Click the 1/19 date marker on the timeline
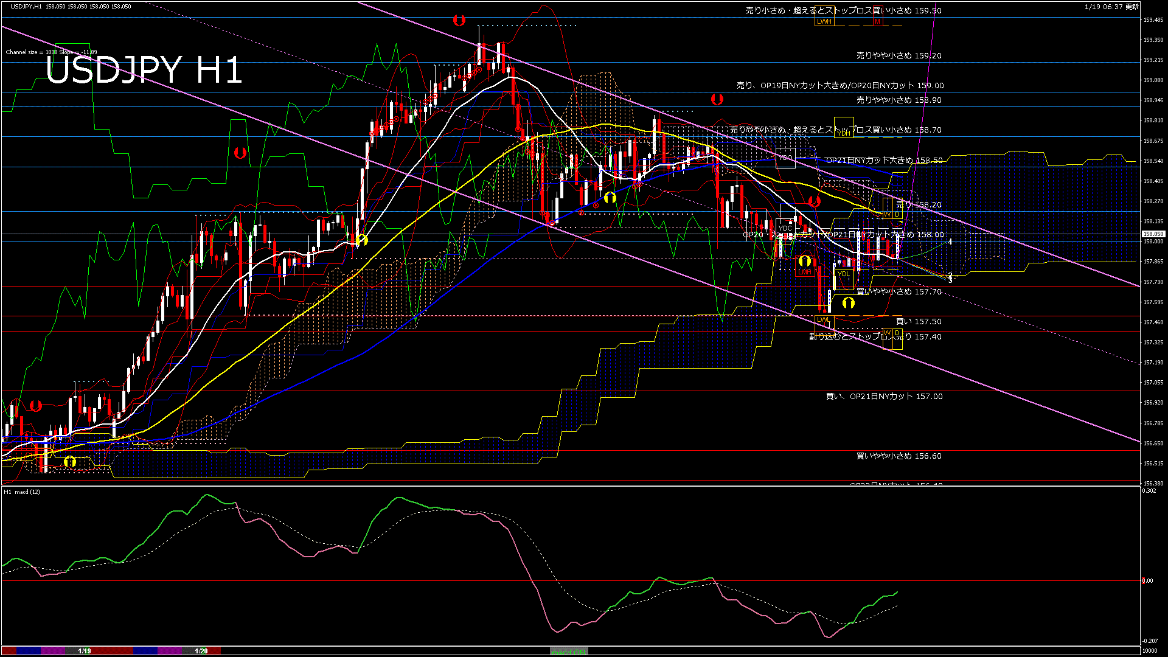This screenshot has height=657, width=1168. 85,651
